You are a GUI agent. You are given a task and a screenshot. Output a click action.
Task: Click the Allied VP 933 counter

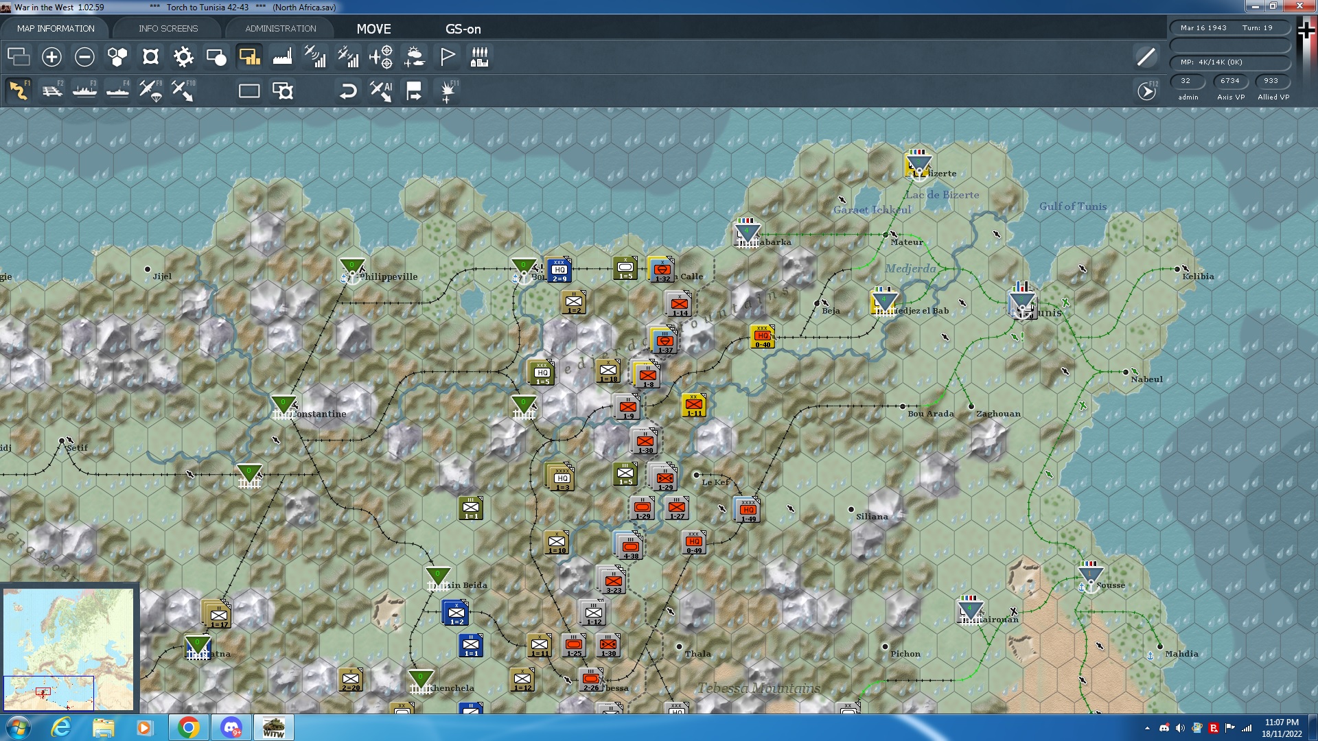(x=1271, y=81)
